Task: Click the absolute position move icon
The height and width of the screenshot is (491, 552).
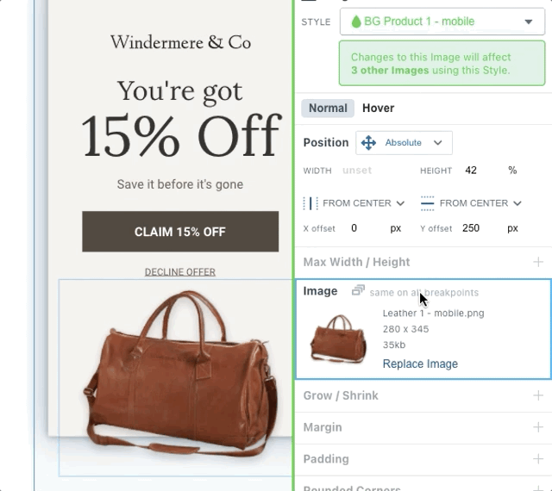Action: [x=368, y=143]
